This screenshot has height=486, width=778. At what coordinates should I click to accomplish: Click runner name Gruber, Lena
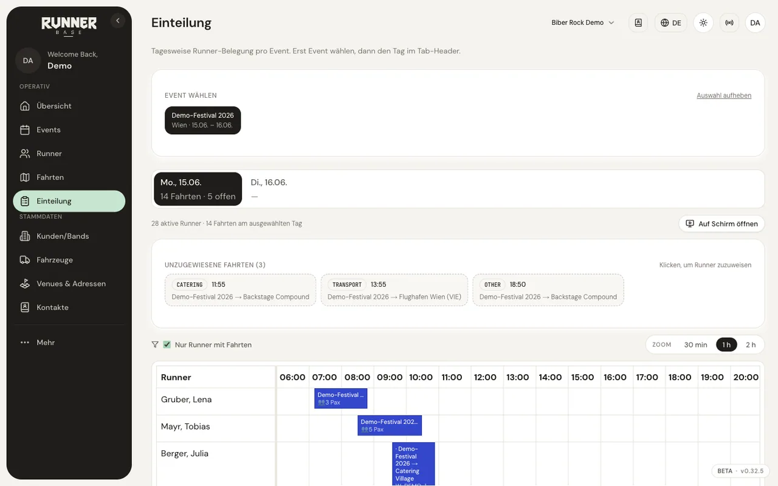click(186, 400)
